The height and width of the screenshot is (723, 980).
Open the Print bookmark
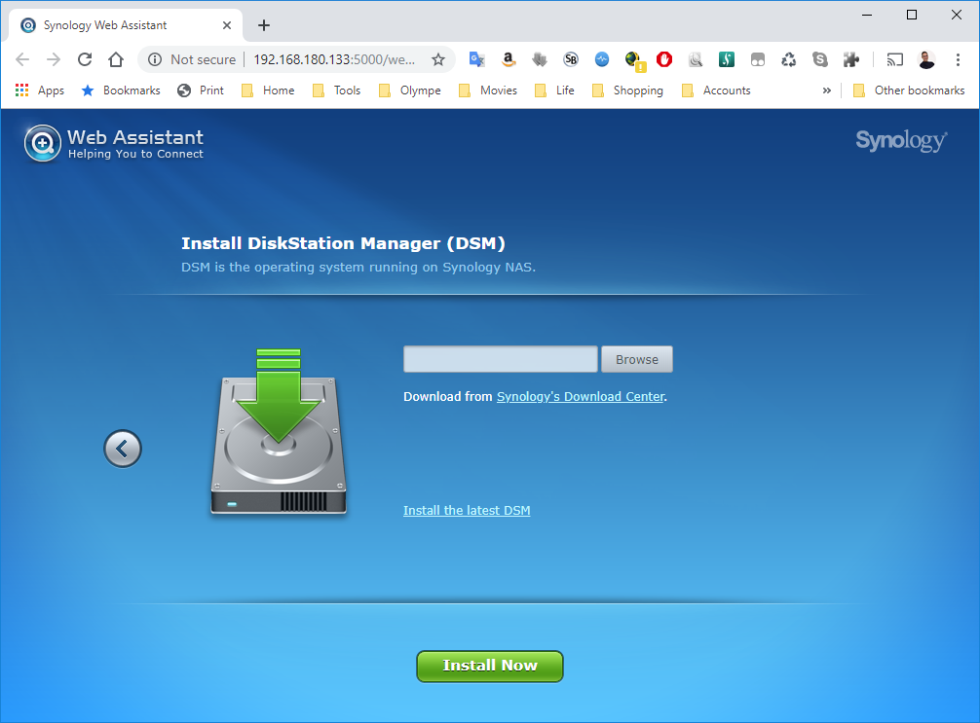pos(201,90)
